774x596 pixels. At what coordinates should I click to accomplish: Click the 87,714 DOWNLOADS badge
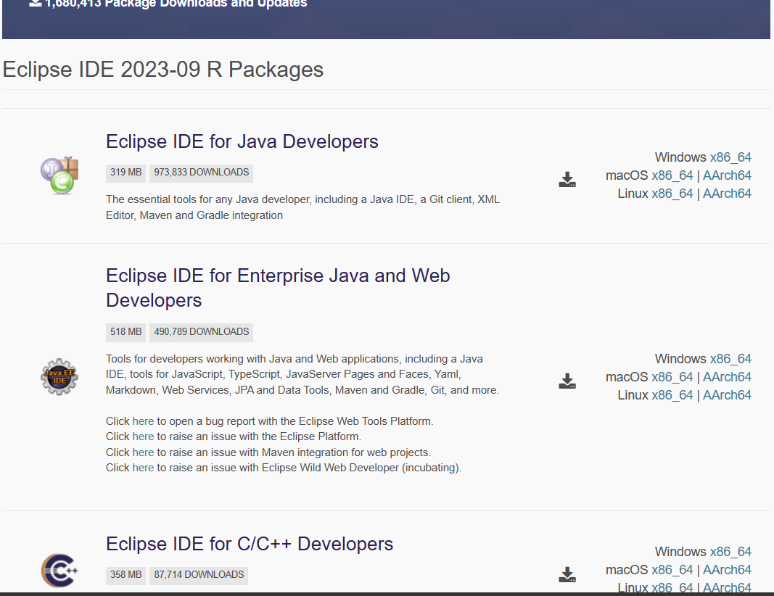pyautogui.click(x=199, y=575)
